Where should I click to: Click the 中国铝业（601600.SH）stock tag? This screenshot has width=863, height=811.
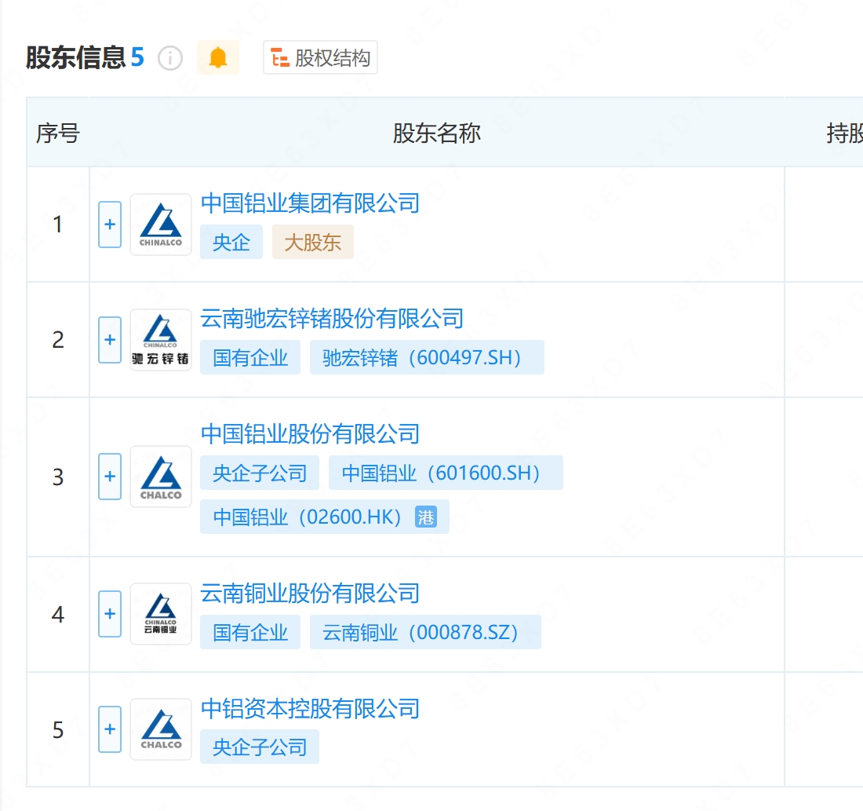(x=446, y=473)
